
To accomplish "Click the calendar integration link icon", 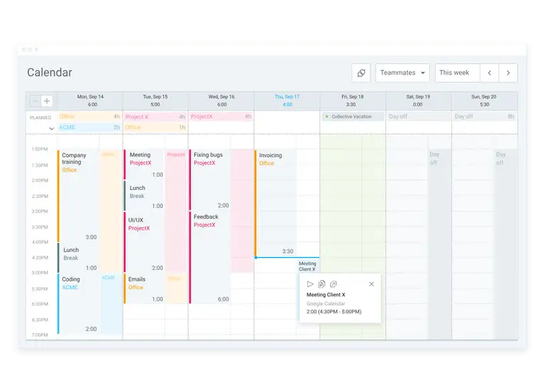I will (x=360, y=73).
